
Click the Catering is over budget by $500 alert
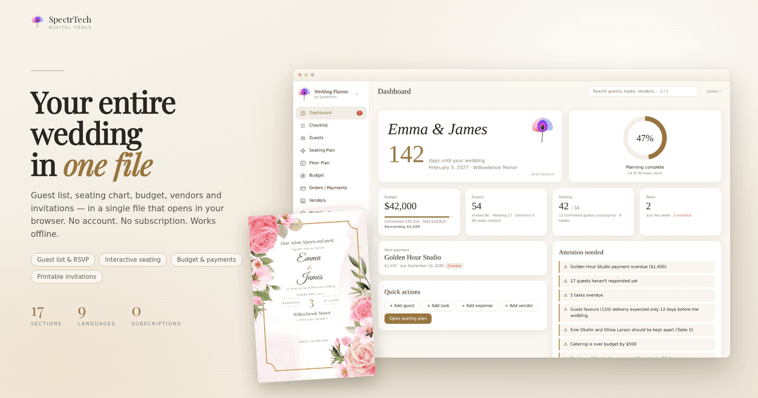(x=637, y=344)
